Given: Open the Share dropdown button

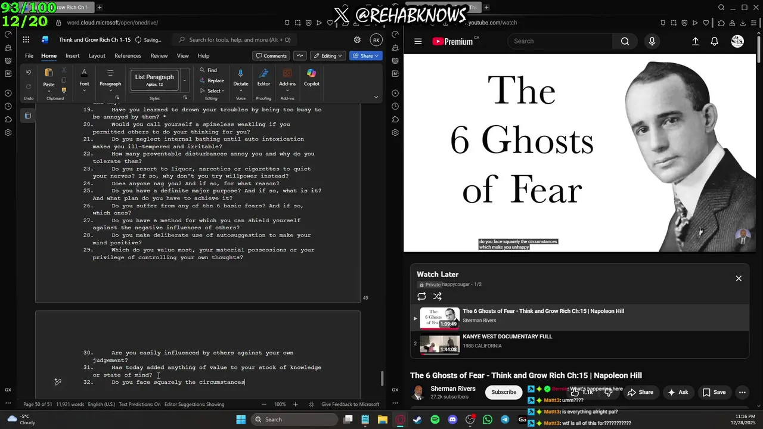Looking at the screenshot, I should 365,55.
